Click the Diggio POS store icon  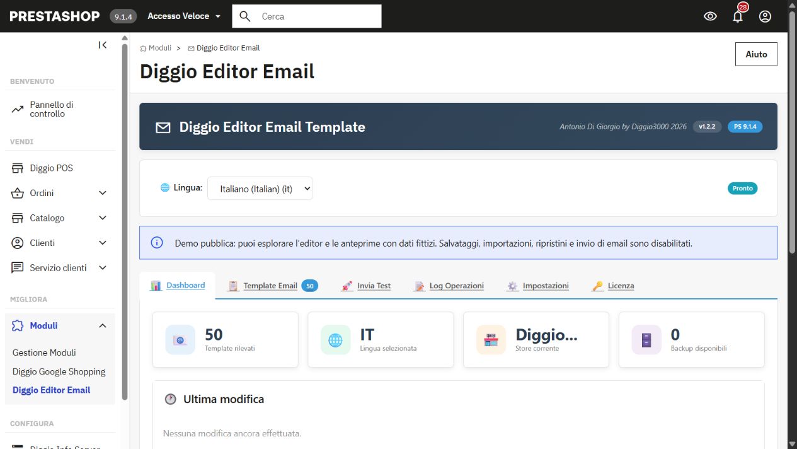pyautogui.click(x=18, y=168)
